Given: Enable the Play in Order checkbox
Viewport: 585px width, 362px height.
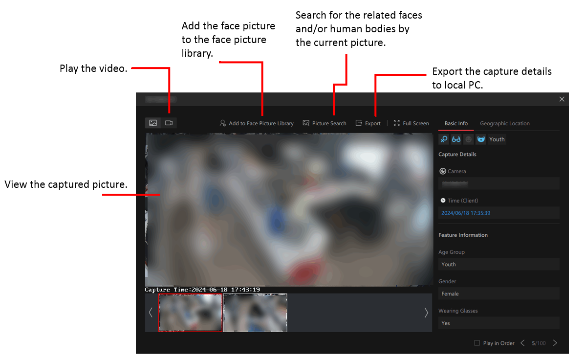Looking at the screenshot, I should coord(477,343).
